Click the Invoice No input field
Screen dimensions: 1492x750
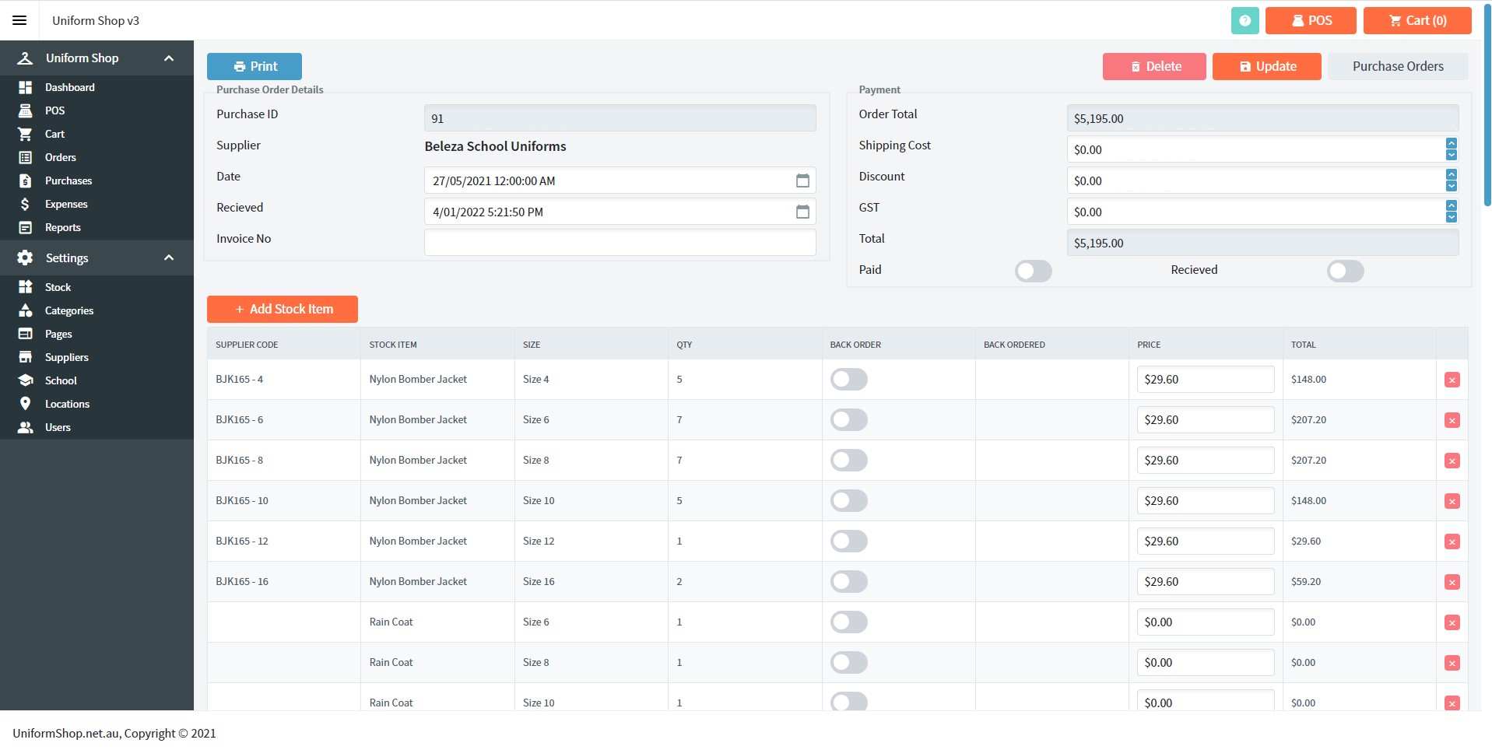(x=620, y=243)
